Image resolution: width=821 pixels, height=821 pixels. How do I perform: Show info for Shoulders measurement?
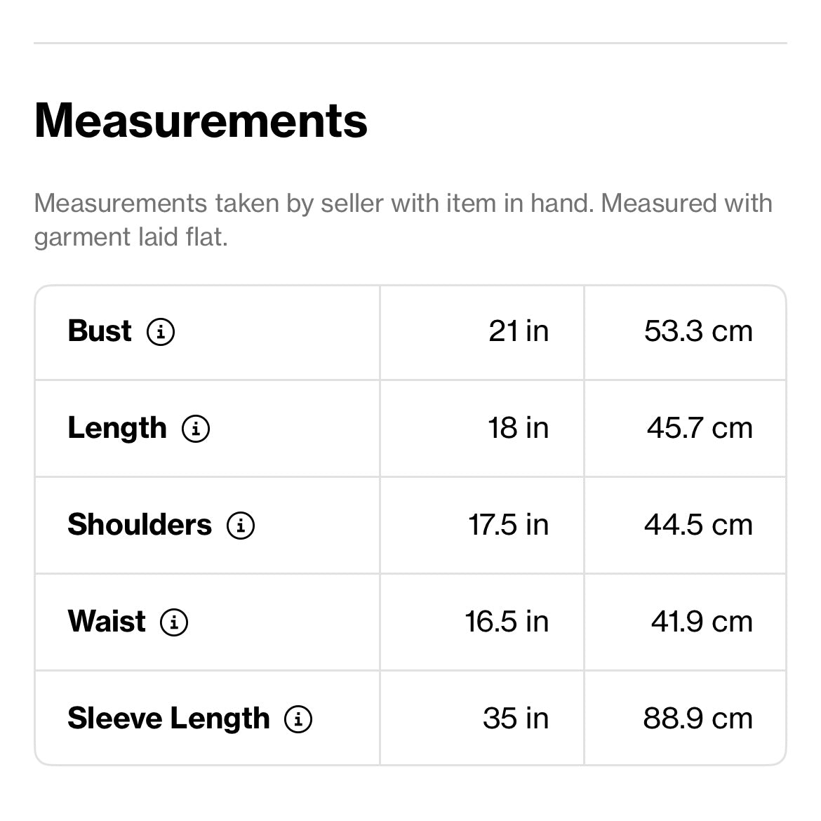241,525
